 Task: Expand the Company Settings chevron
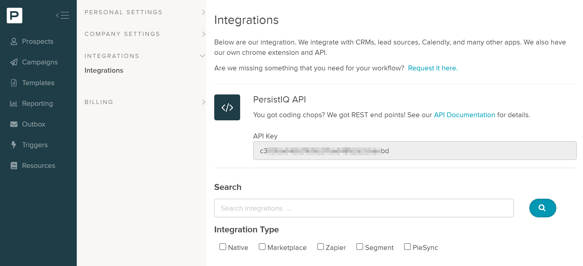tap(203, 34)
